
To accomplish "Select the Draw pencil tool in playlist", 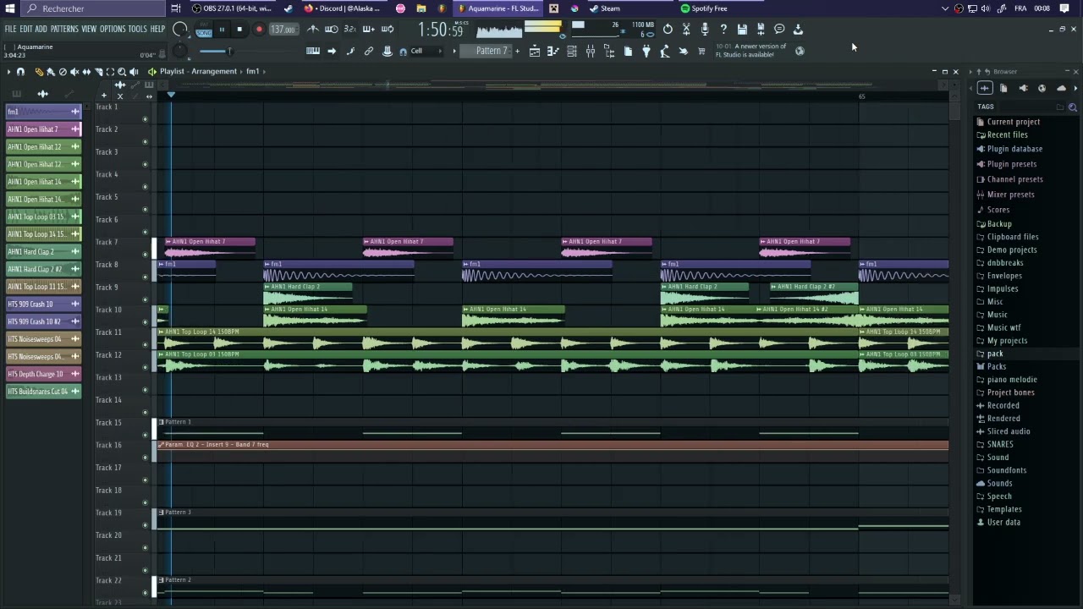I will pos(39,72).
